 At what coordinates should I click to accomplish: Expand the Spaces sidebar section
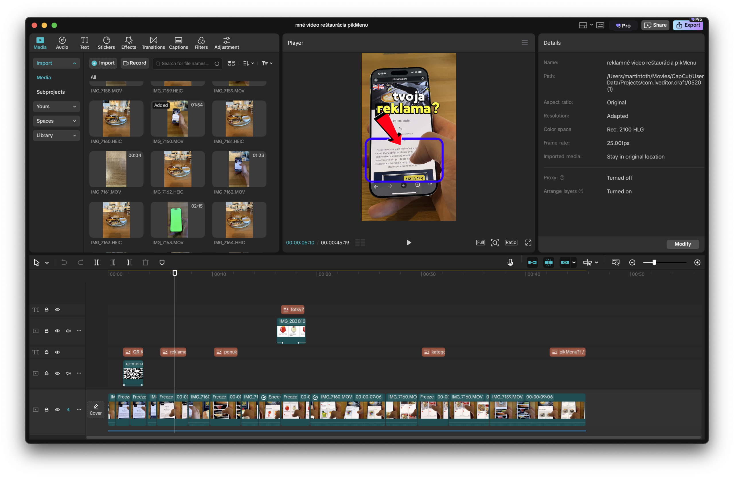(x=56, y=121)
